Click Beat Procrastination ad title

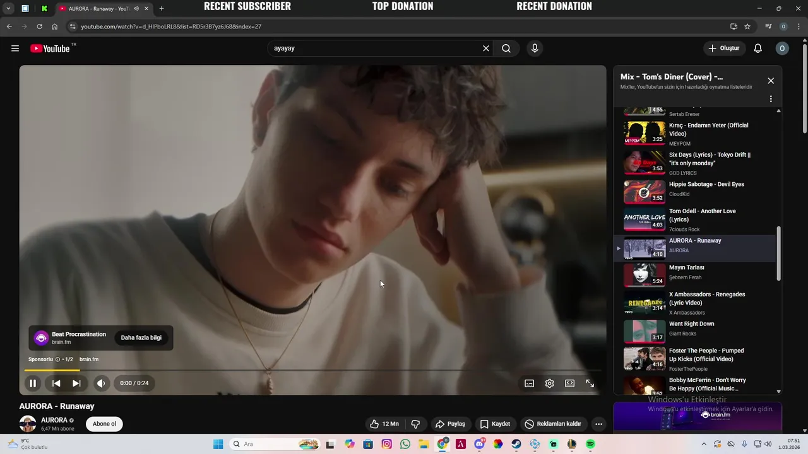(79, 334)
